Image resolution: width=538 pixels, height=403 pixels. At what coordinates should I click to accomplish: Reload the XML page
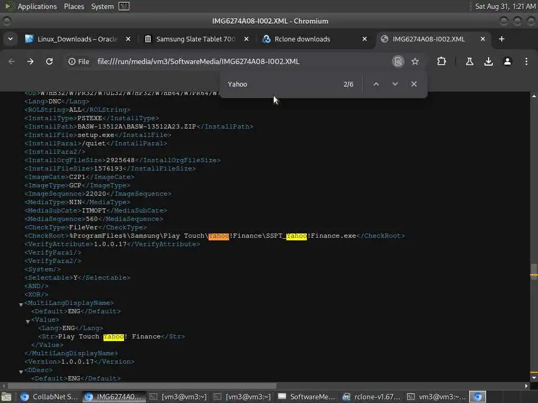pyautogui.click(x=49, y=61)
